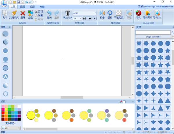Click the 撤销 undo arrow icon
Image resolution: width=174 pixels, height=134 pixels.
point(49,13)
